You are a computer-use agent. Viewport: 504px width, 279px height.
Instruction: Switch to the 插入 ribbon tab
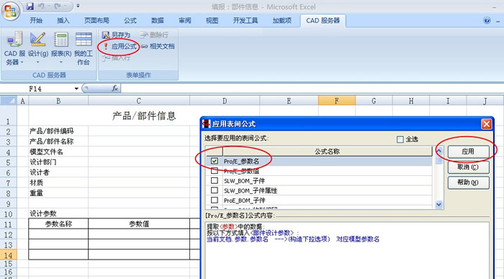click(x=63, y=21)
